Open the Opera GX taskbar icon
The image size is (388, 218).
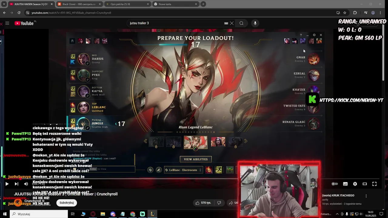tap(93, 214)
